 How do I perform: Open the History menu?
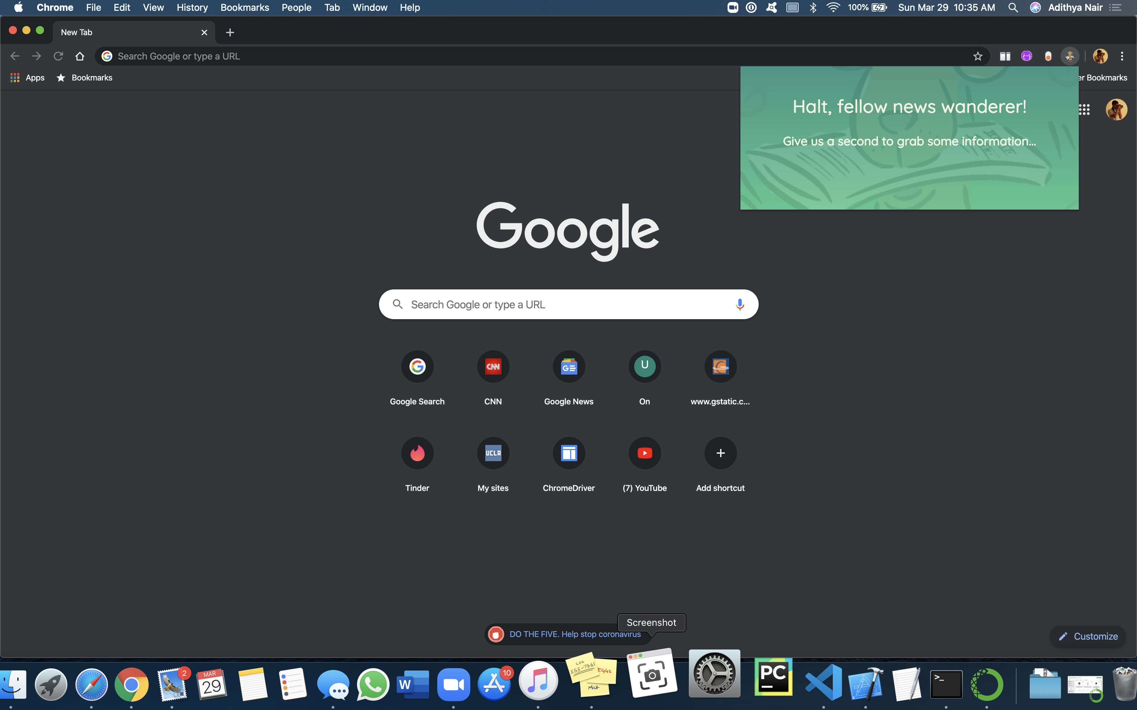click(x=192, y=7)
